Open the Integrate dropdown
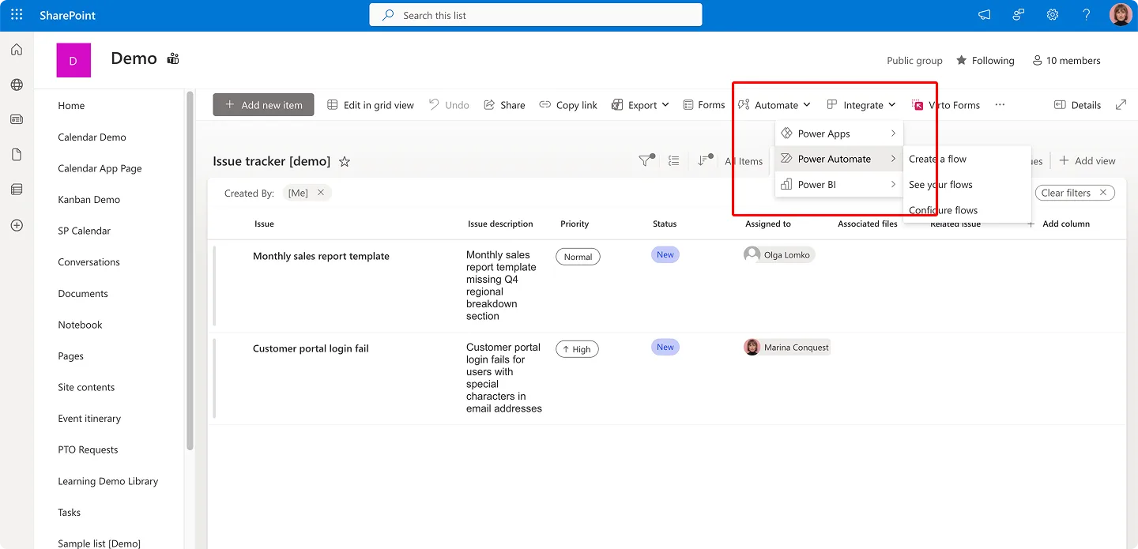The image size is (1138, 549). (x=861, y=104)
